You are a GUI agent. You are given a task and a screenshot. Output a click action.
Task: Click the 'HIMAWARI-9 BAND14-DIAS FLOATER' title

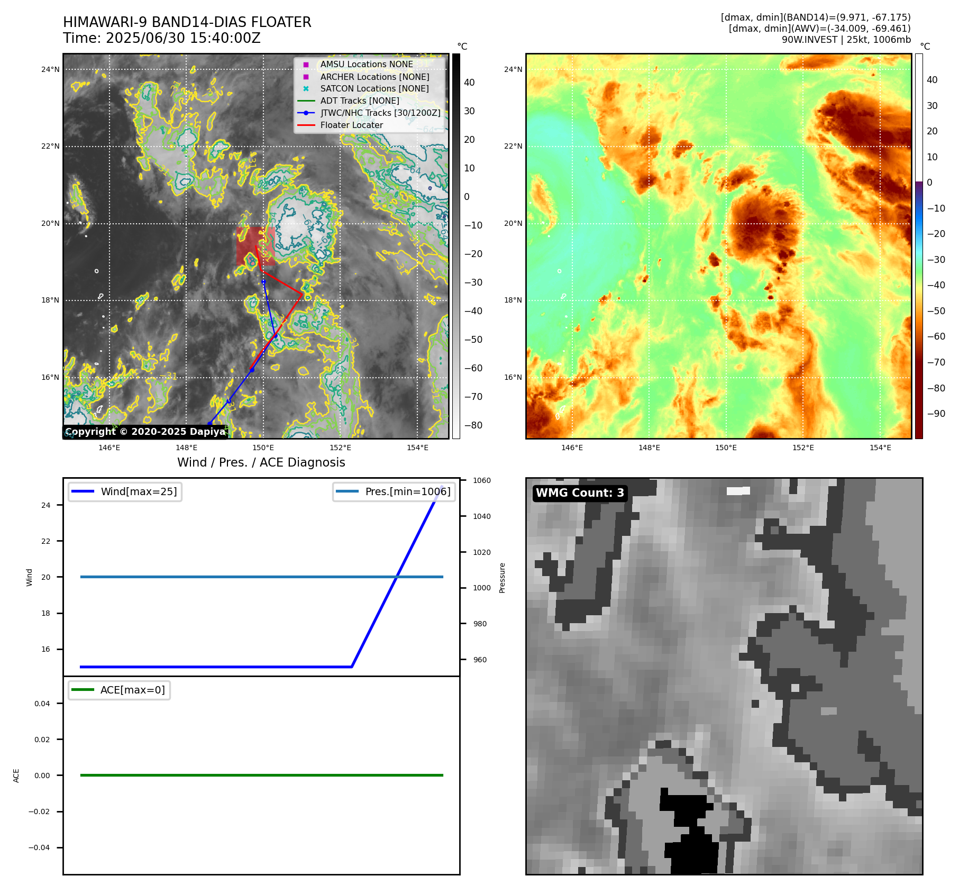pos(187,22)
